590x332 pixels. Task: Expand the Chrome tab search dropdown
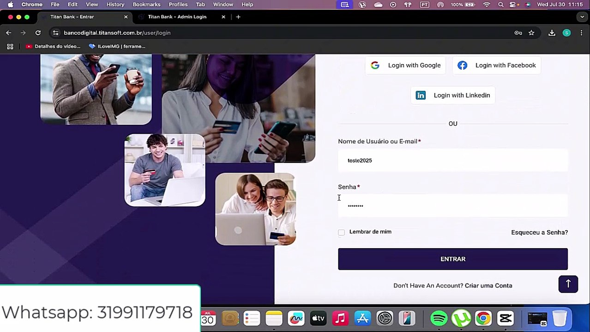582,17
